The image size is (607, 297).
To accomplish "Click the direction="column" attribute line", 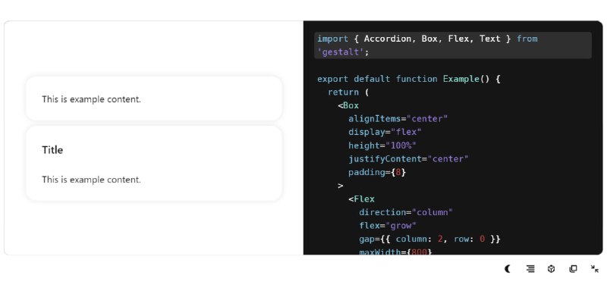I will pyautogui.click(x=406, y=212).
